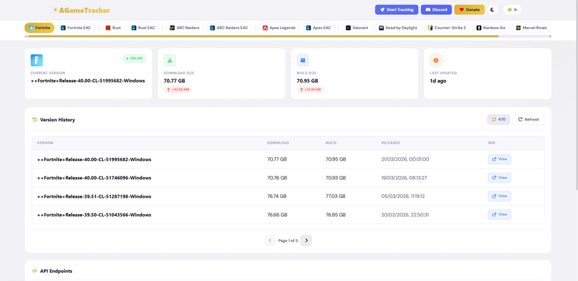This screenshot has width=578, height=281.
Task: Click the blue build size icon
Action: tap(303, 60)
